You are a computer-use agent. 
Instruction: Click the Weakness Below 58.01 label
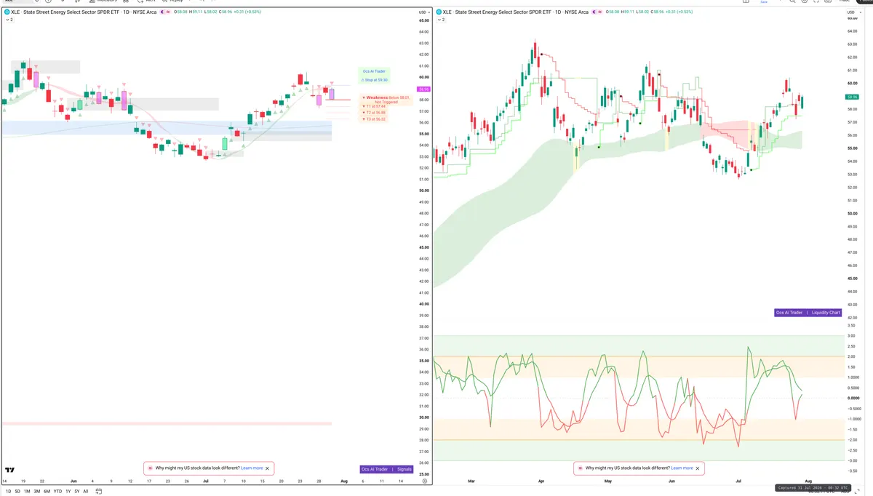(x=386, y=99)
